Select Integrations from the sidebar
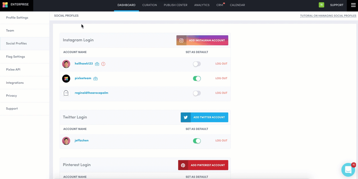Image resolution: width=358 pixels, height=179 pixels. [x=15, y=83]
